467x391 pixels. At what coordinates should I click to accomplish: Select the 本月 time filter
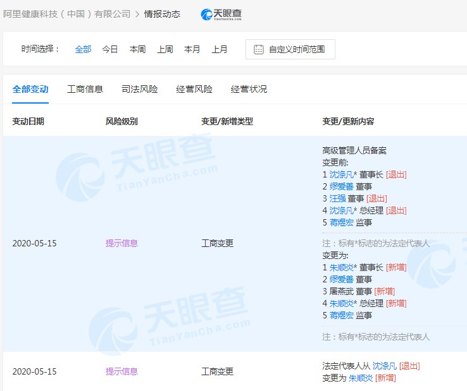tap(192, 49)
